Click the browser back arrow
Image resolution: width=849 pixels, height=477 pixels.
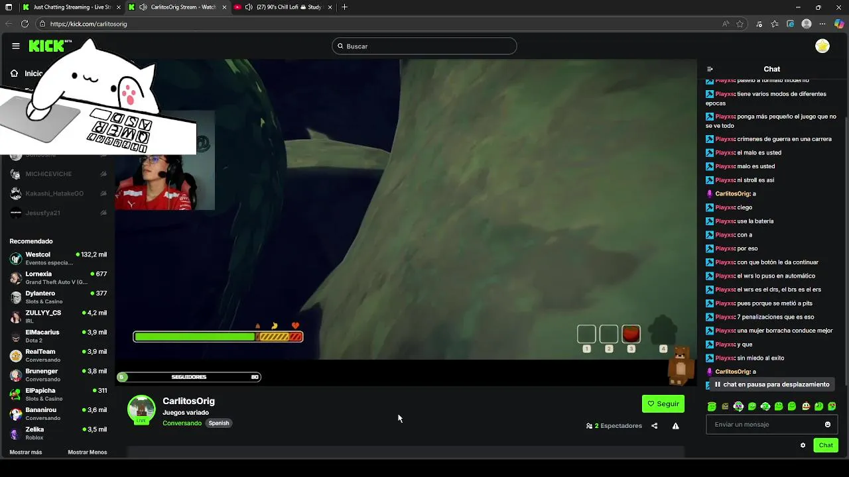tap(9, 24)
